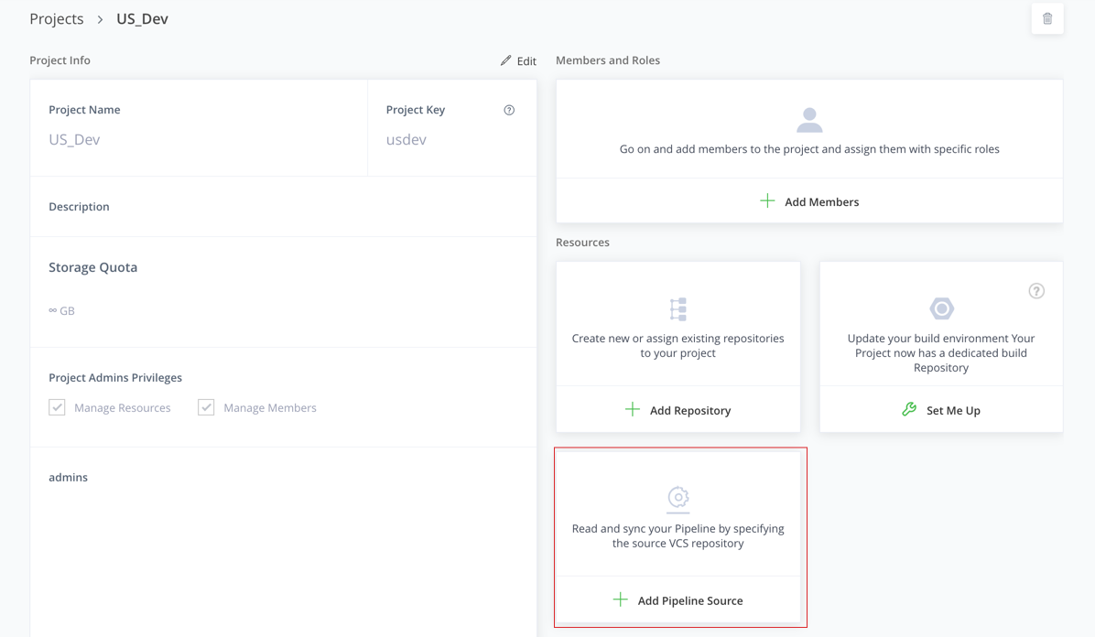This screenshot has width=1095, height=637.
Task: Click the green wrench Set Me Up icon
Action: 908,409
